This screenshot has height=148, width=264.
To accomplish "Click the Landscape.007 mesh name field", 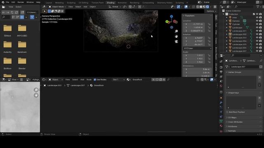I will tap(244, 67).
